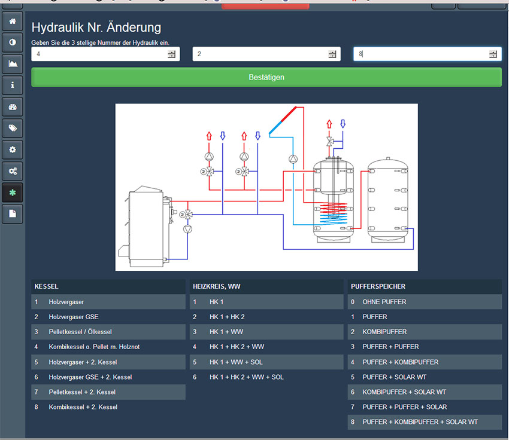Focus the first hydraulic number field containing 4
This screenshot has height=440, width=509.
click(x=99, y=54)
